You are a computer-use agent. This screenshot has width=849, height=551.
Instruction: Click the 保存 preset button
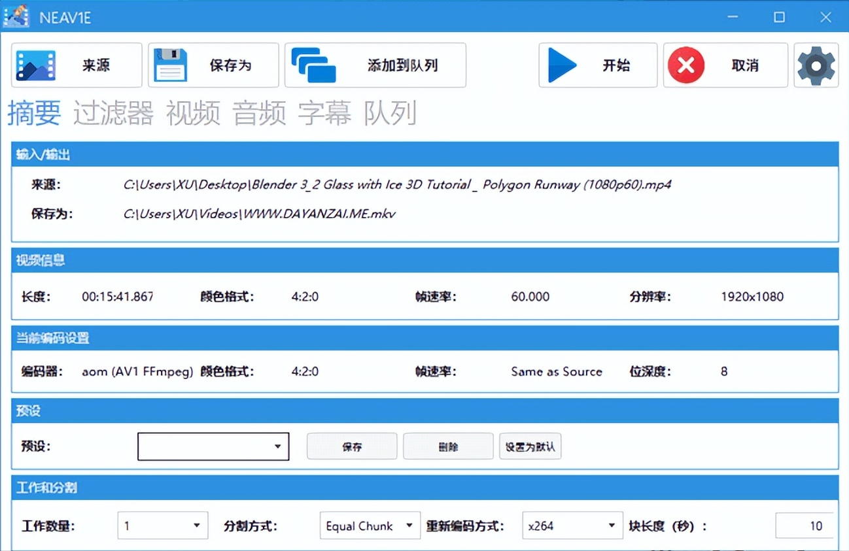(x=352, y=446)
